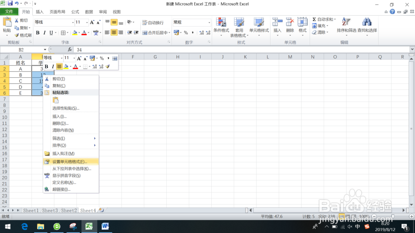Click the Format Painter brush icon
Screen dimensions: 415x233
click(x=17, y=35)
